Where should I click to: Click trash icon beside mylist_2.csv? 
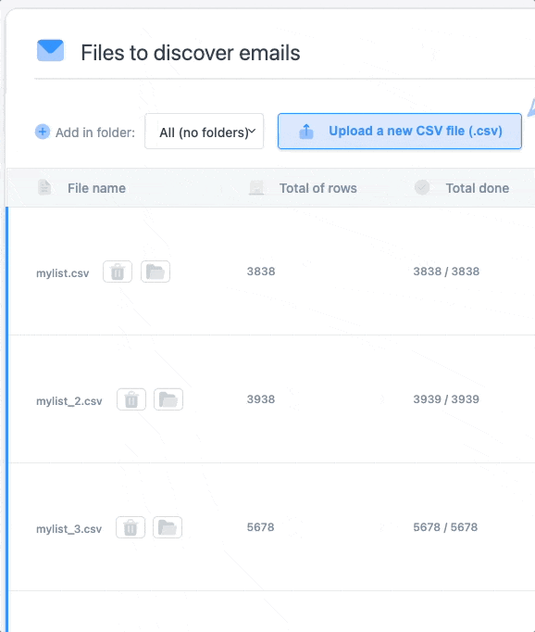point(131,399)
